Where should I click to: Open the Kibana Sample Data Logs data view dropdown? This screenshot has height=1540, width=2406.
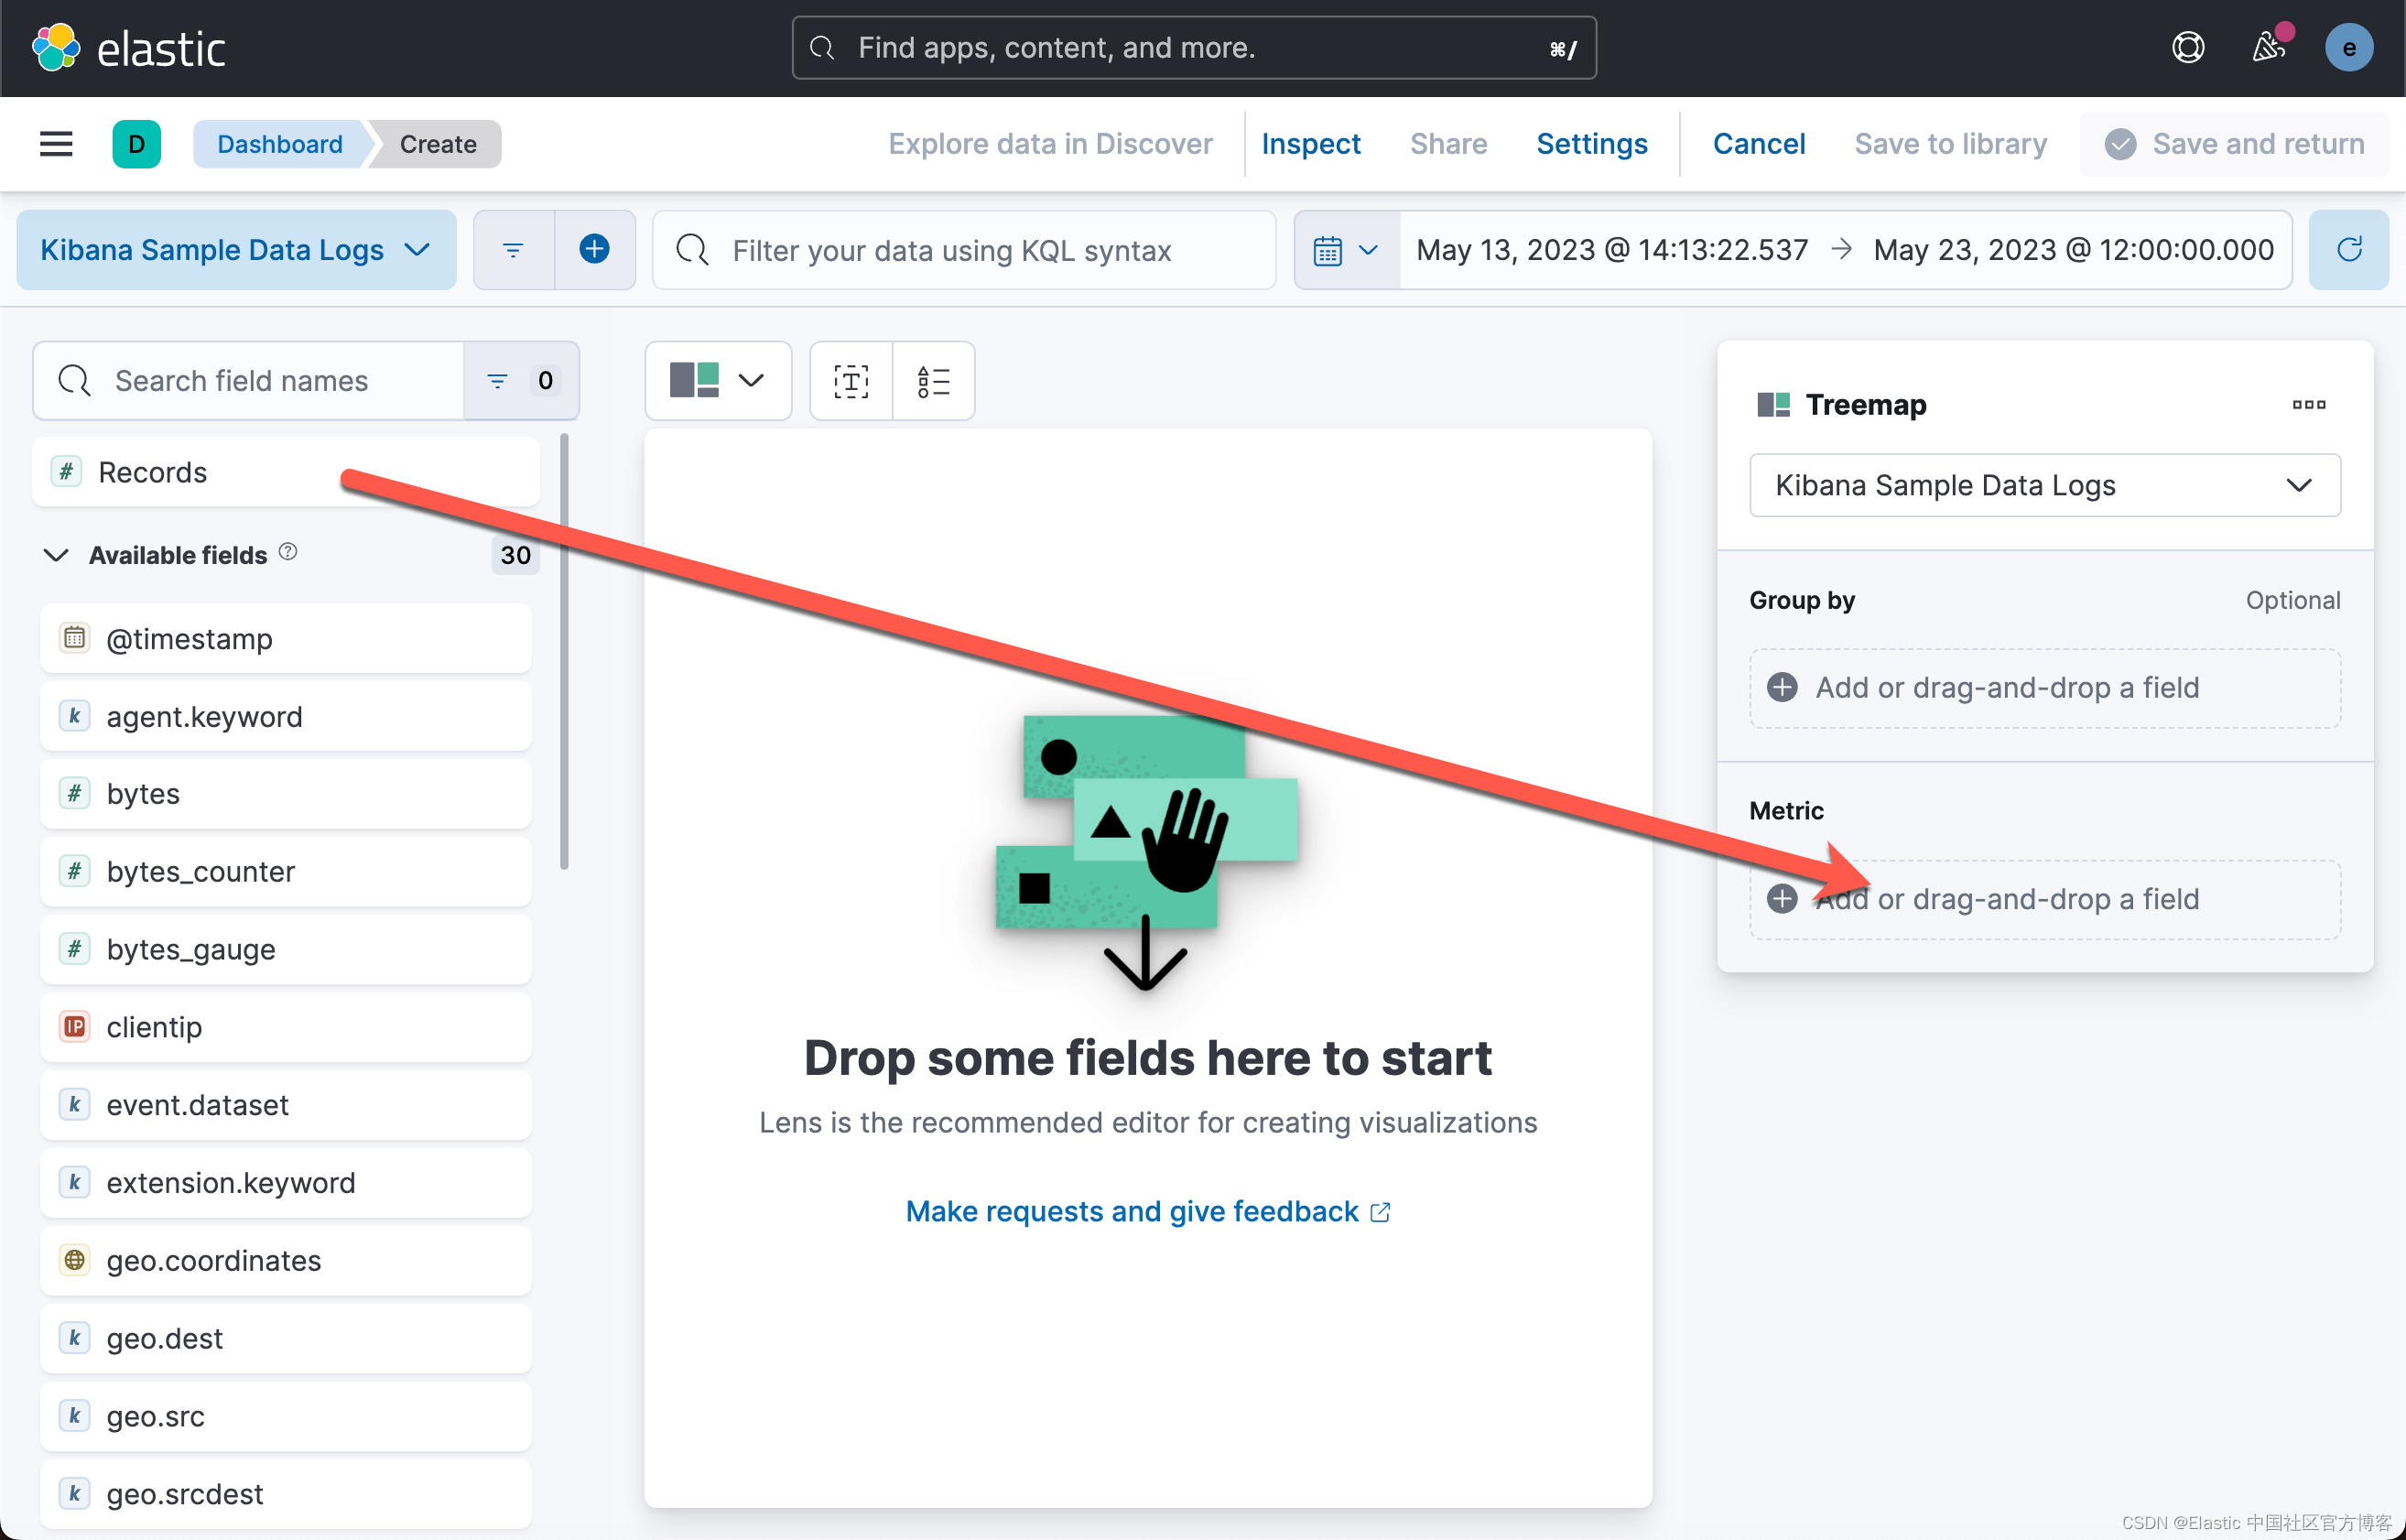click(x=236, y=250)
